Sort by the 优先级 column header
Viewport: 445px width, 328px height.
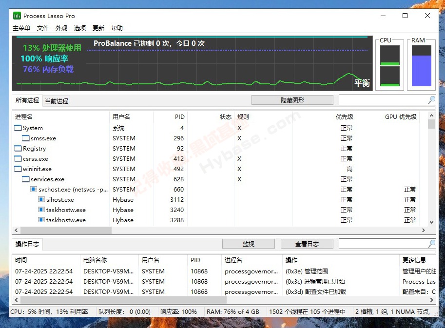pyautogui.click(x=324, y=116)
